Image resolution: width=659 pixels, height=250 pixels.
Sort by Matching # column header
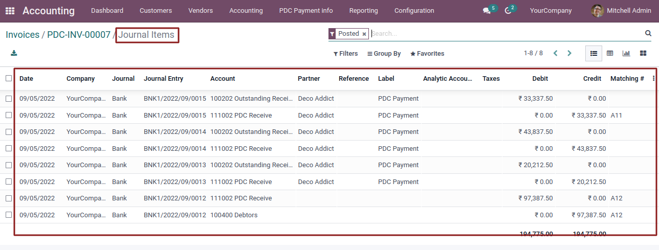[627, 79]
